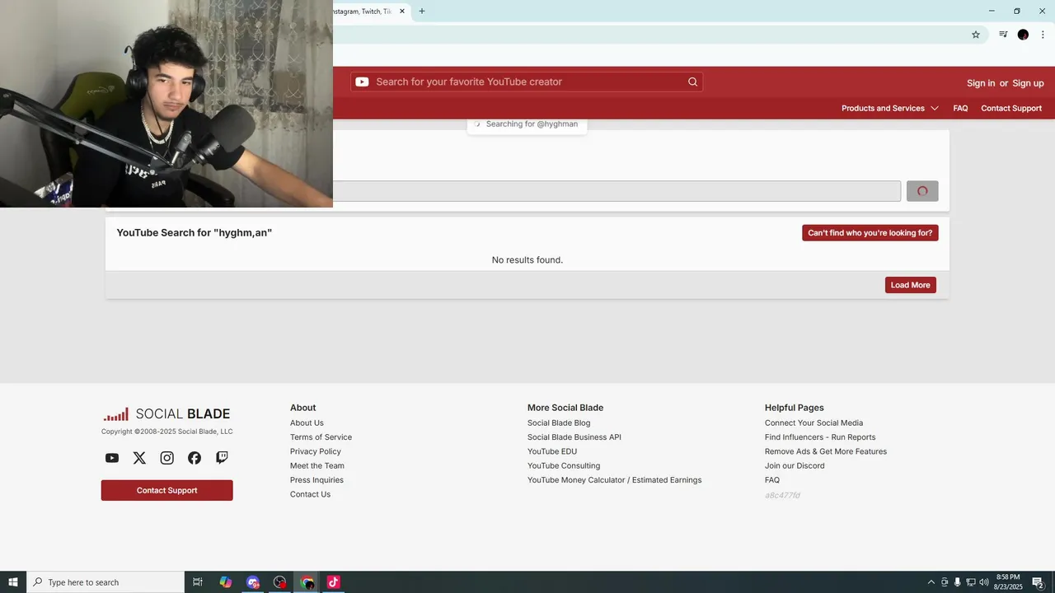Click the 'YouTube Search for "hyghm,an"' heading

pos(195,233)
